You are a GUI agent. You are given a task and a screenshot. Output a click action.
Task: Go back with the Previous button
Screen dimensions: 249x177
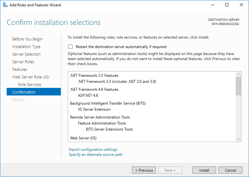tap(144, 170)
